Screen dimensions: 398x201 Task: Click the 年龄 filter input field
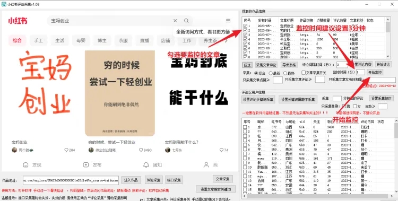[x=383, y=107]
